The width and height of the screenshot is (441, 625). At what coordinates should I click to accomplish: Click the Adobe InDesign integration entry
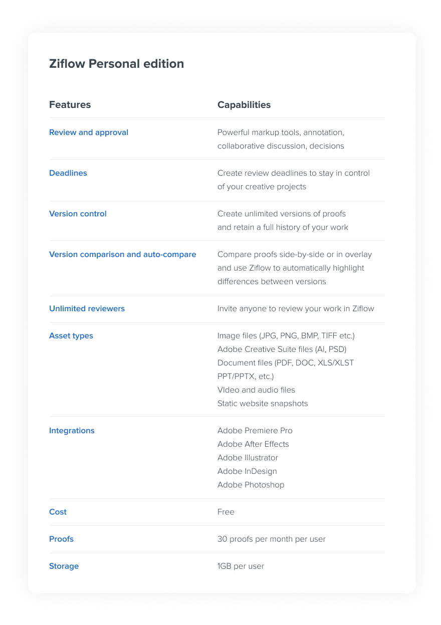(247, 471)
